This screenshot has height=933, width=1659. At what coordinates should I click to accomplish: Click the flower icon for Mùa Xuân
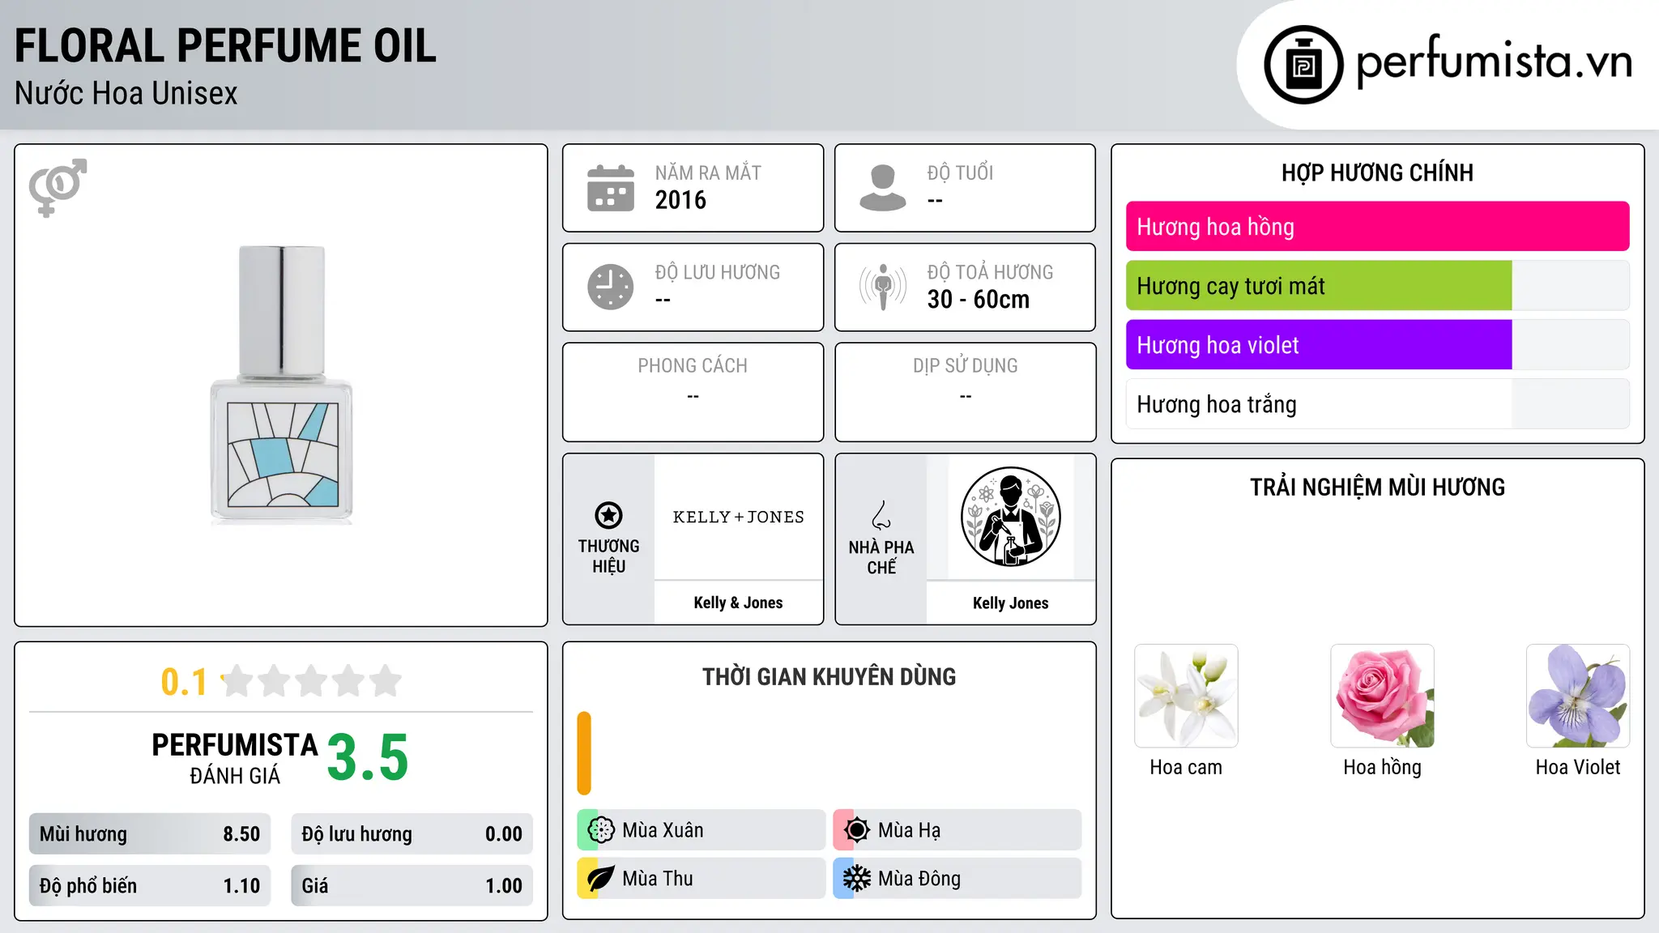601,830
